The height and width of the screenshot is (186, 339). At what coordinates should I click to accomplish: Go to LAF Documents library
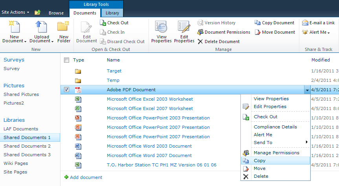coord(21,129)
